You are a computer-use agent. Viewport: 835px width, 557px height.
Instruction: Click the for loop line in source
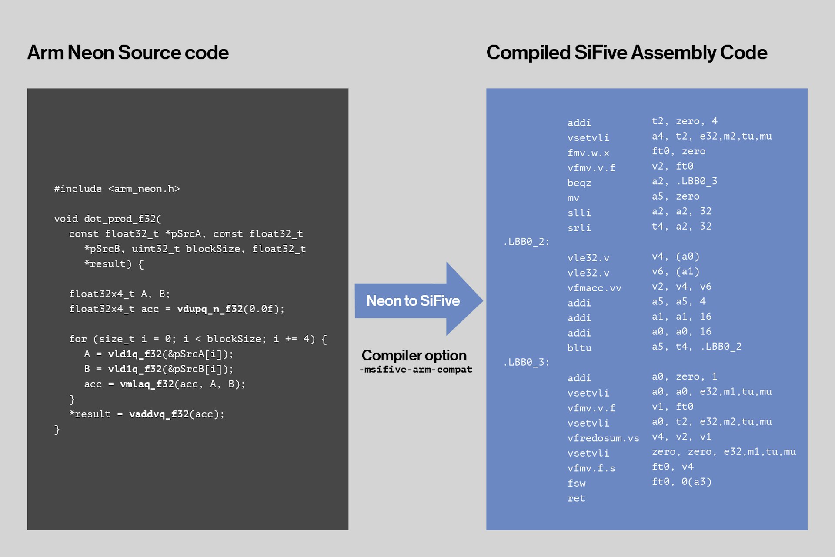tap(197, 339)
